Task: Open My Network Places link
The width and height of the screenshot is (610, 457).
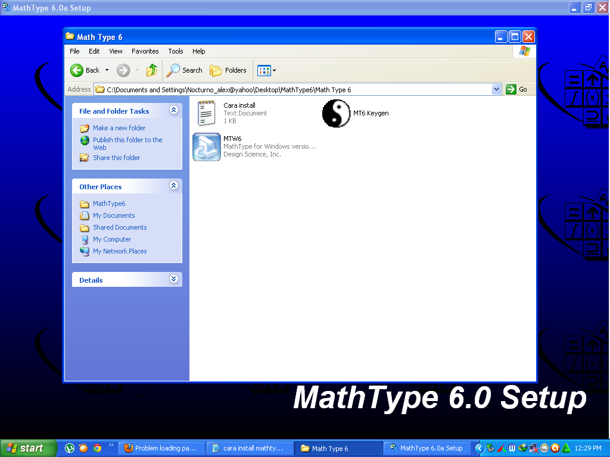Action: click(120, 251)
